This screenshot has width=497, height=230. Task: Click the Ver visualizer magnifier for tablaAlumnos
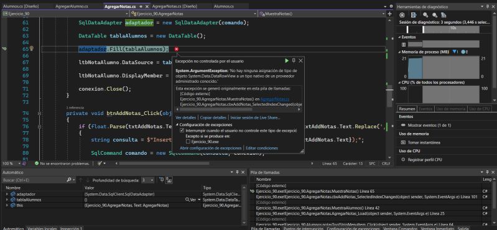pyautogui.click(x=188, y=200)
